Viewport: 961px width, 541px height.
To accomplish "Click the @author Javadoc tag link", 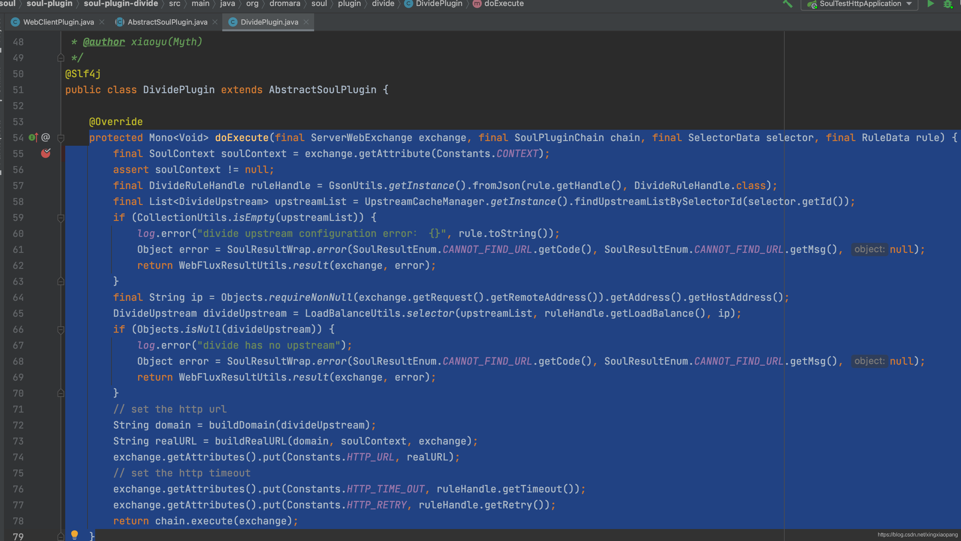I will (104, 42).
